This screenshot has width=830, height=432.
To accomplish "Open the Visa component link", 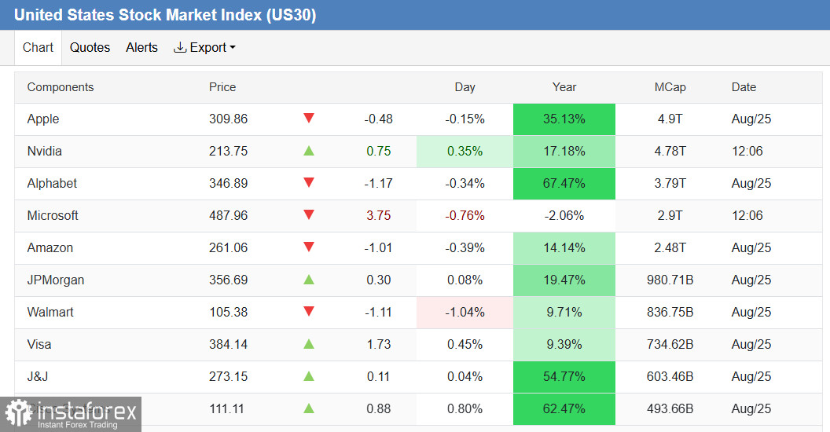I will coord(39,345).
